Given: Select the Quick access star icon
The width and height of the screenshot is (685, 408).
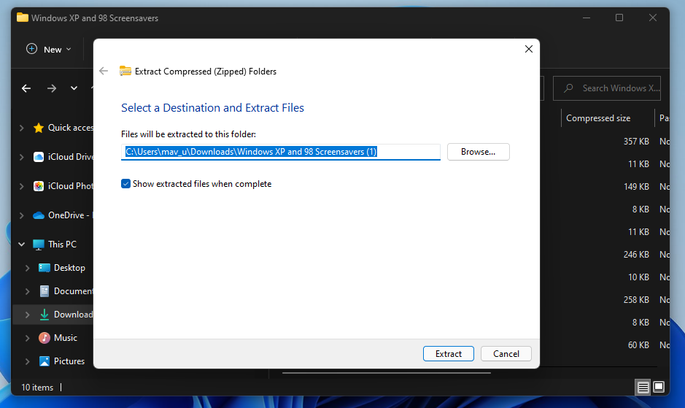Looking at the screenshot, I should (39, 128).
